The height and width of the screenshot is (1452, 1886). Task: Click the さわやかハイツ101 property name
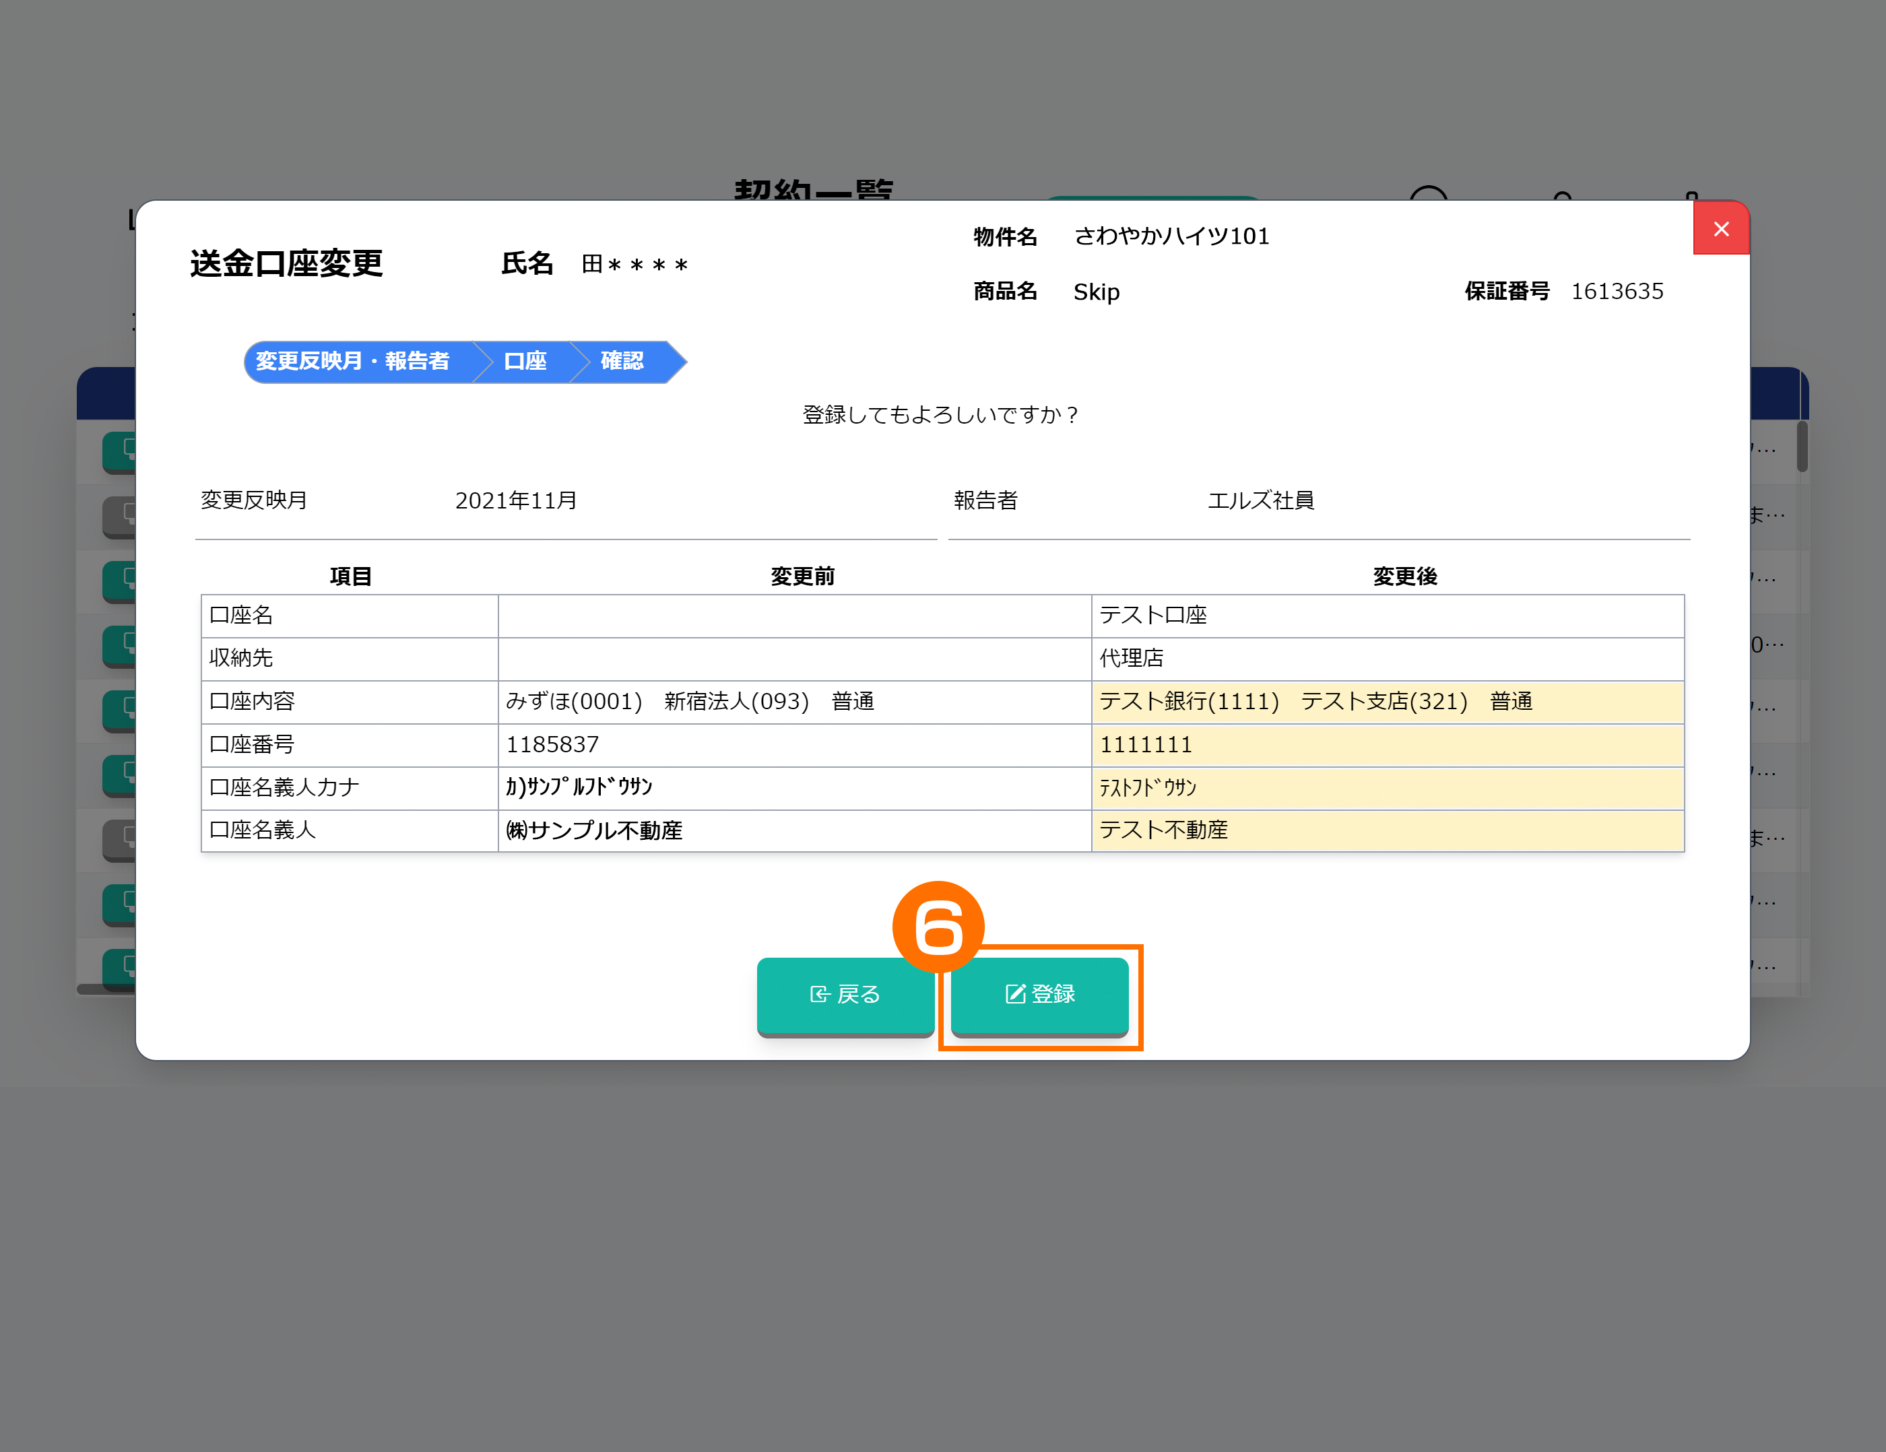(1171, 236)
